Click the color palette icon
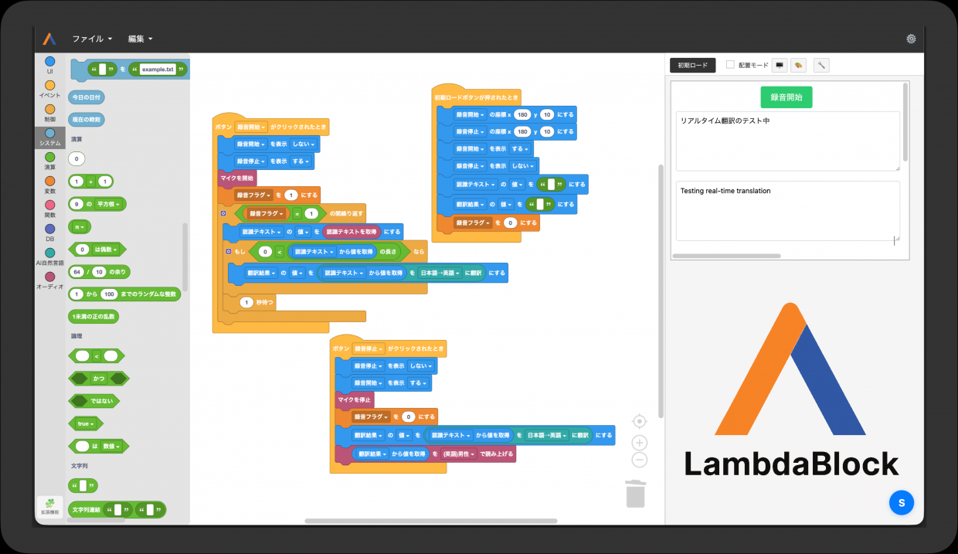Image resolution: width=958 pixels, height=554 pixels. click(799, 66)
